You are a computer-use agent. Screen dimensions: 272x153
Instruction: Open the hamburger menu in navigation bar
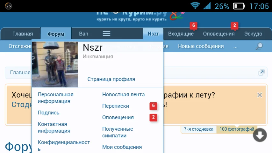point(106,33)
